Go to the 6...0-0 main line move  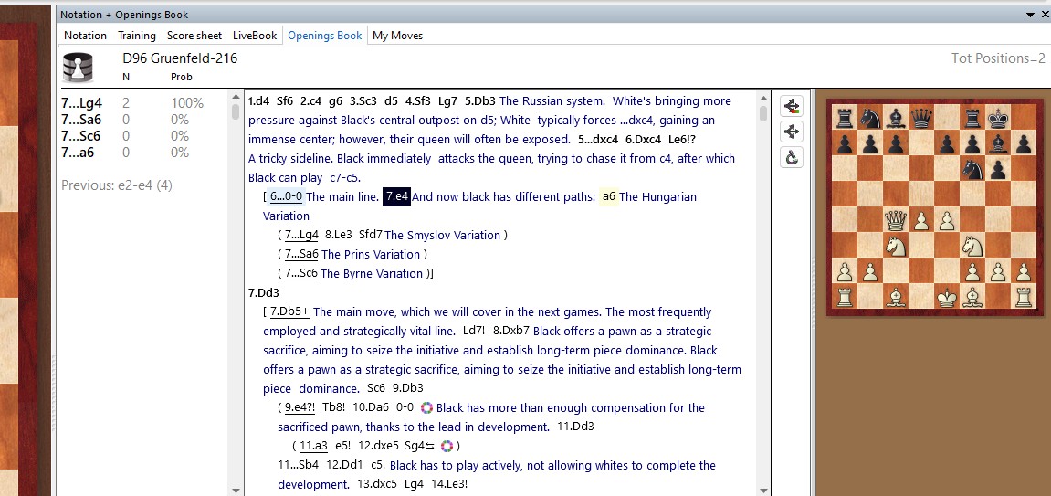click(x=286, y=197)
